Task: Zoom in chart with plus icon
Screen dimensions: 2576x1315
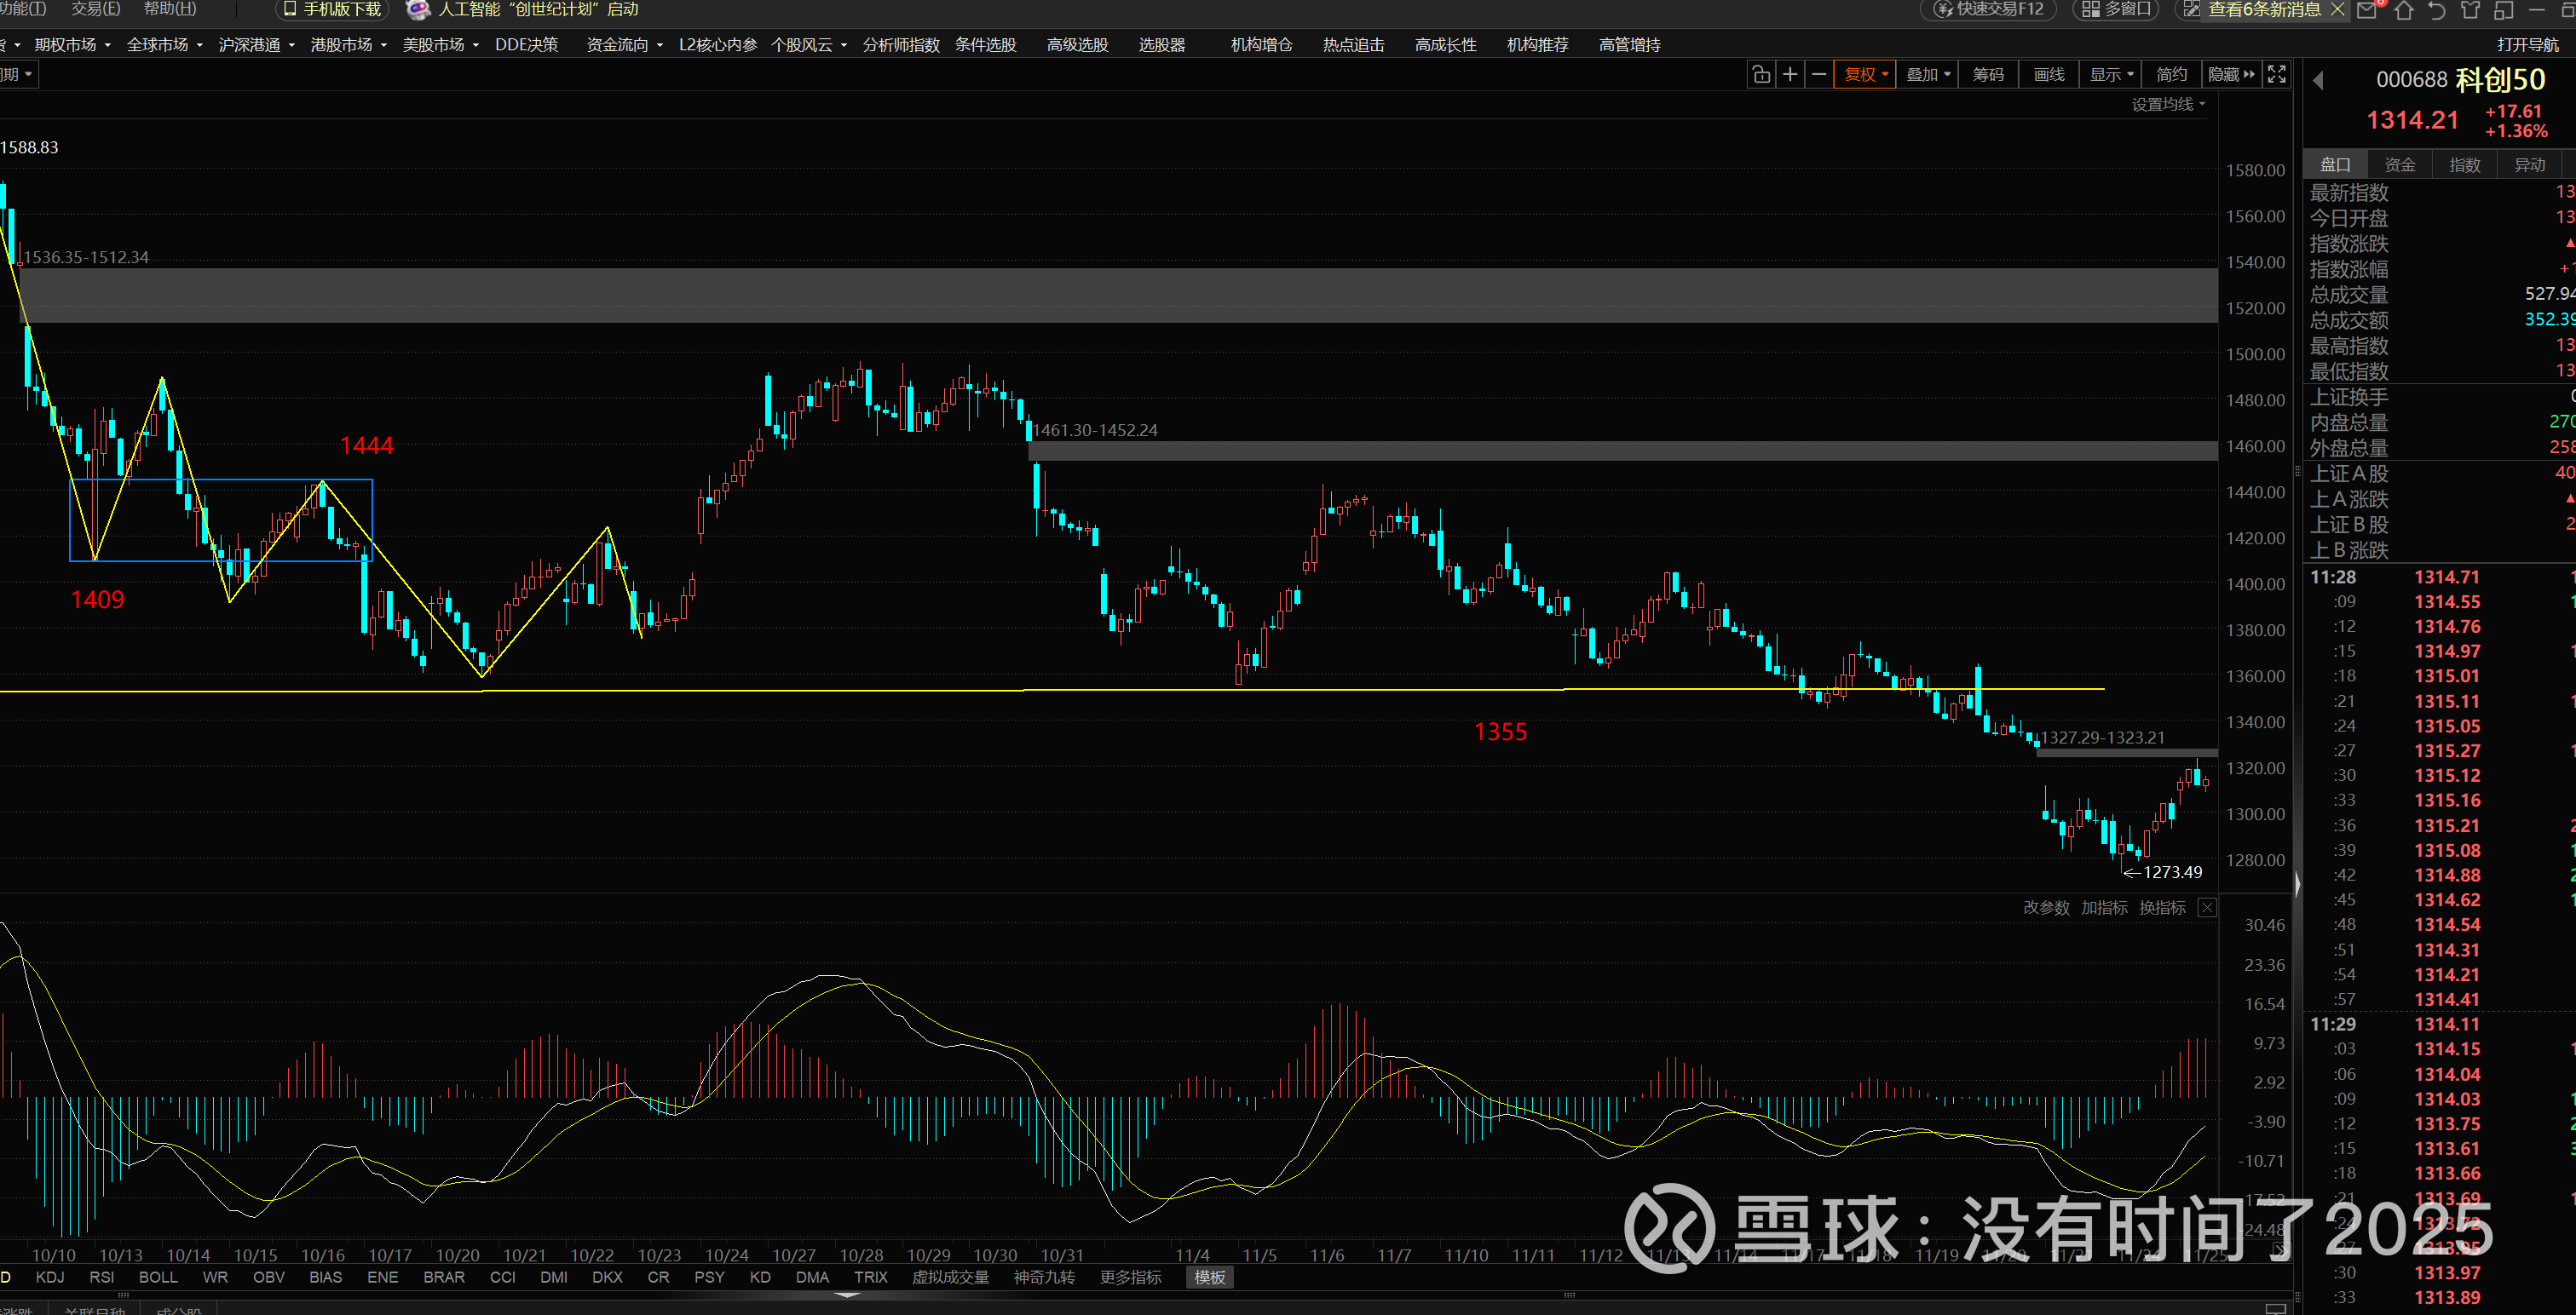Action: [x=1790, y=75]
